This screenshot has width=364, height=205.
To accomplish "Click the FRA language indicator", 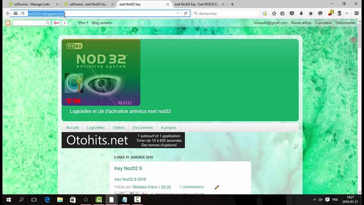I will pyautogui.click(x=335, y=199).
